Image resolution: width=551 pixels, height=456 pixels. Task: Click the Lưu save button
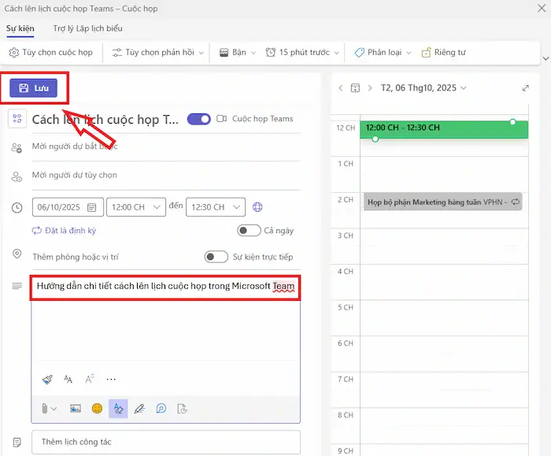pyautogui.click(x=34, y=88)
